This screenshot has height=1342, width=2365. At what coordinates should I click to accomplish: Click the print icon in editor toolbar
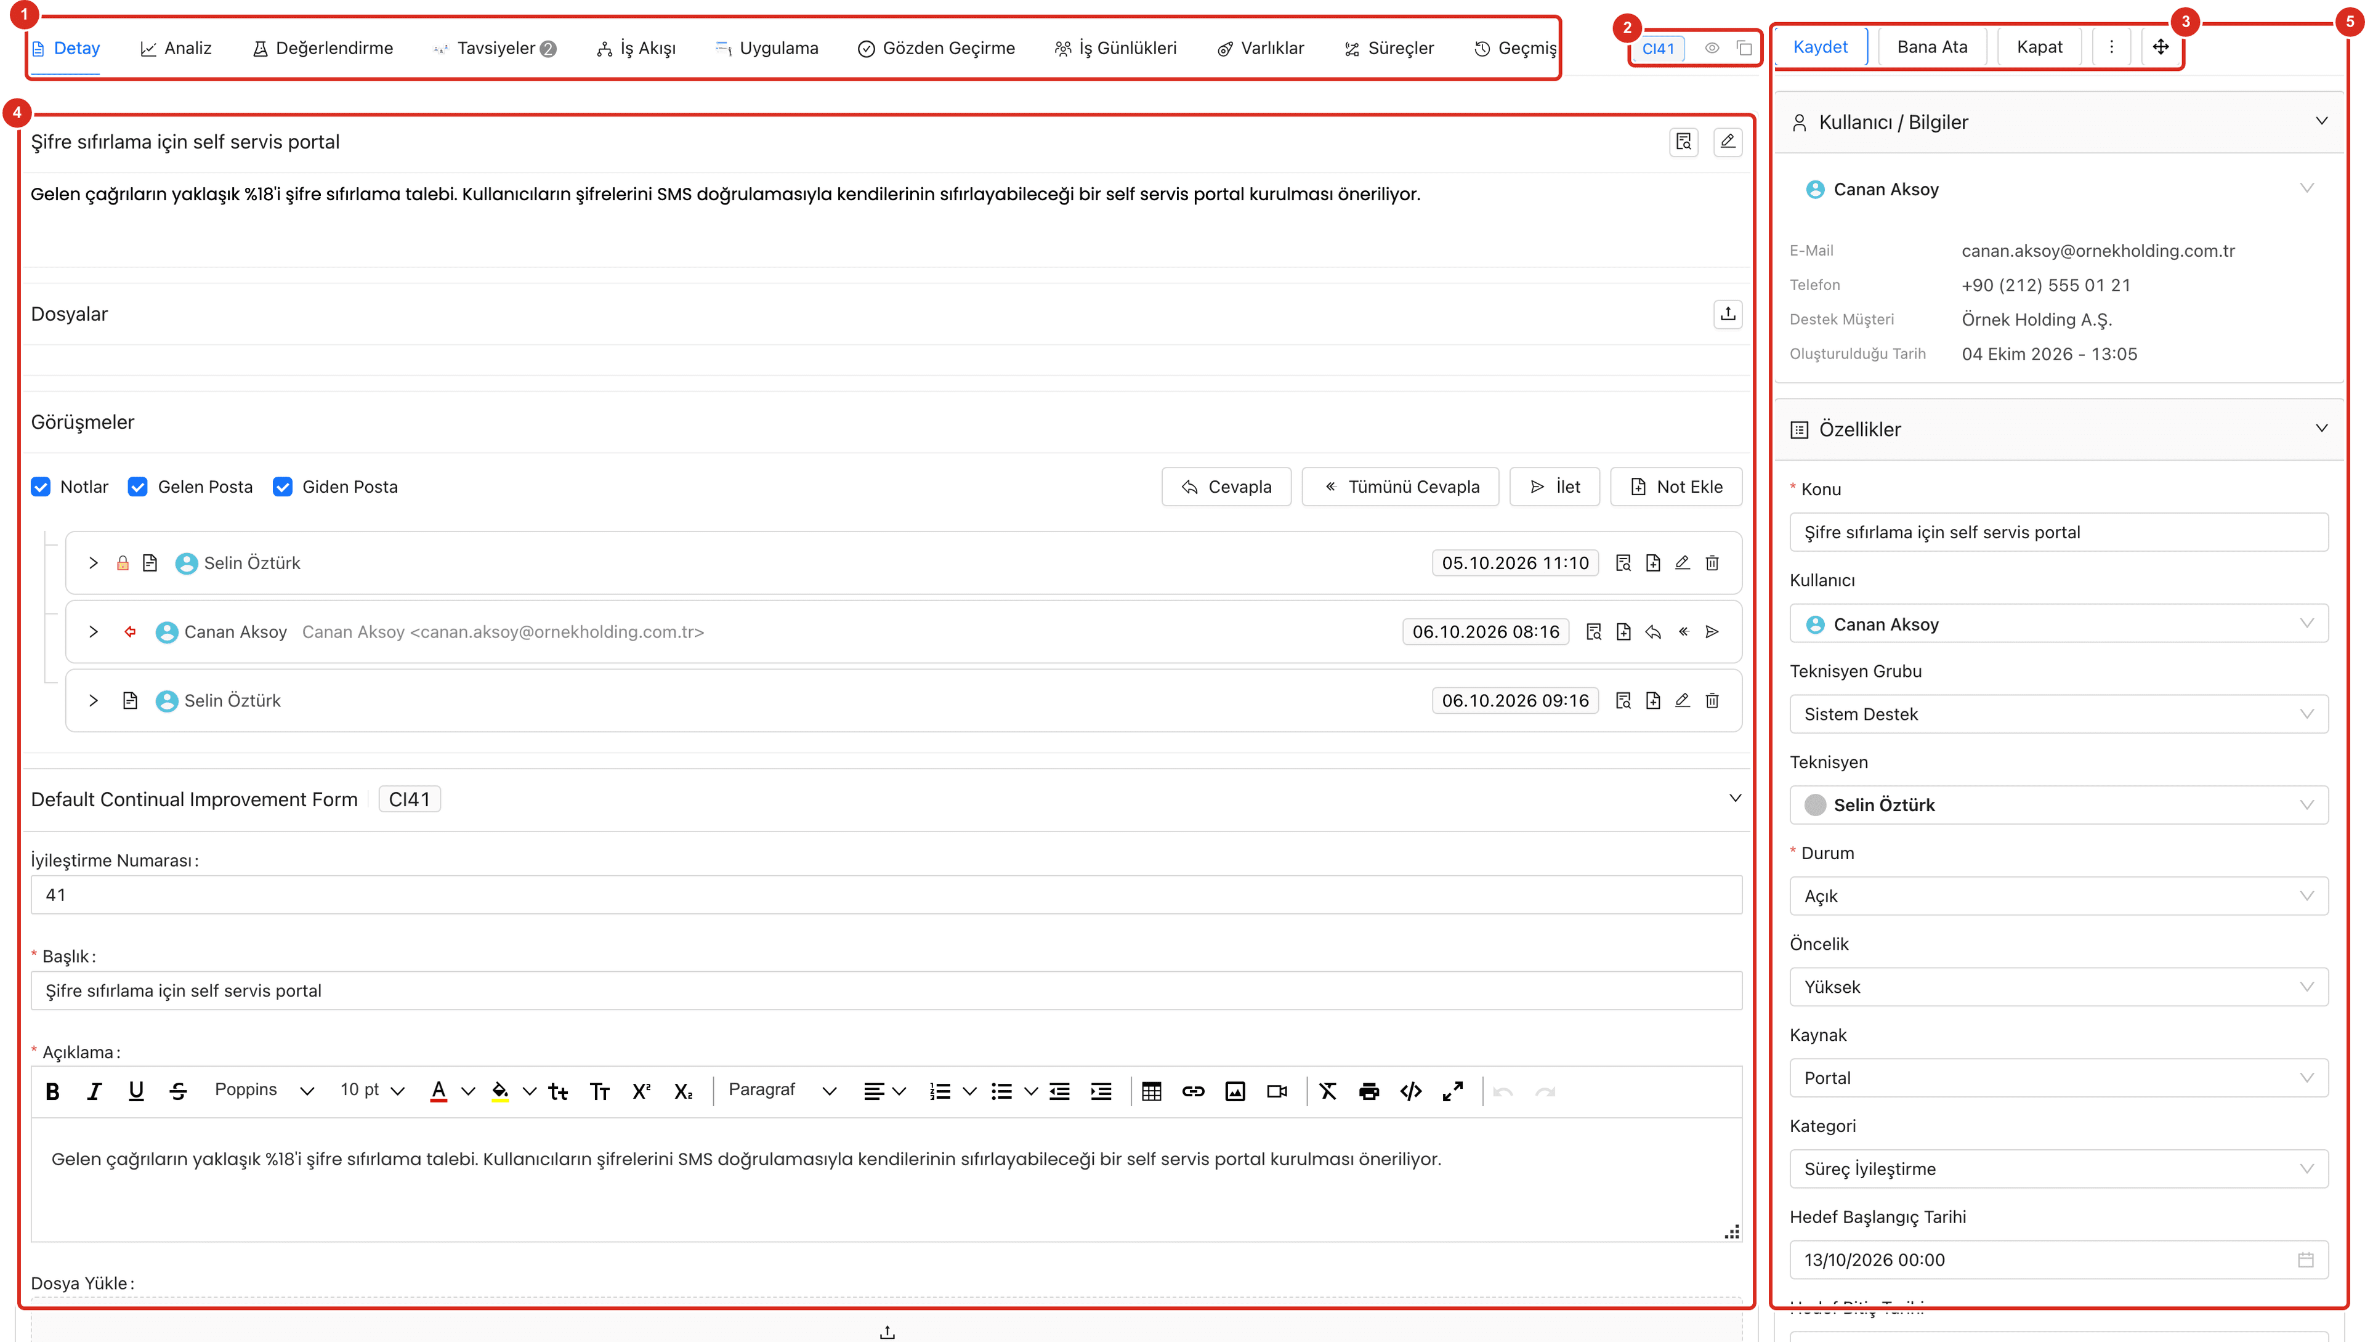click(1368, 1091)
